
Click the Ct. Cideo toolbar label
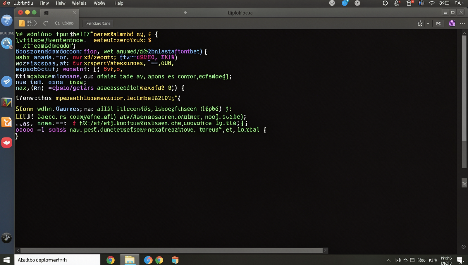64,23
